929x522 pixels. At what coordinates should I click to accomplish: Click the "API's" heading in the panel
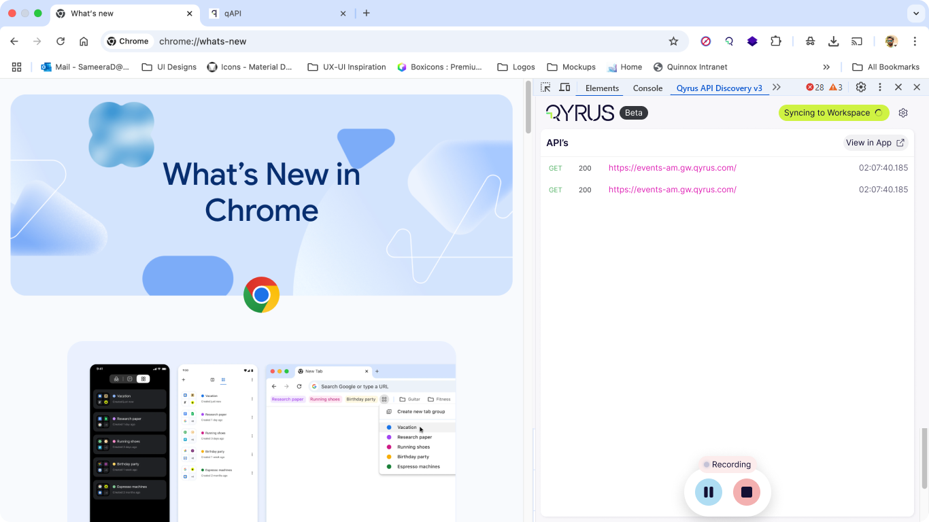tap(557, 143)
